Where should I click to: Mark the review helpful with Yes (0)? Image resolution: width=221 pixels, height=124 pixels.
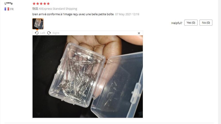(x=191, y=23)
